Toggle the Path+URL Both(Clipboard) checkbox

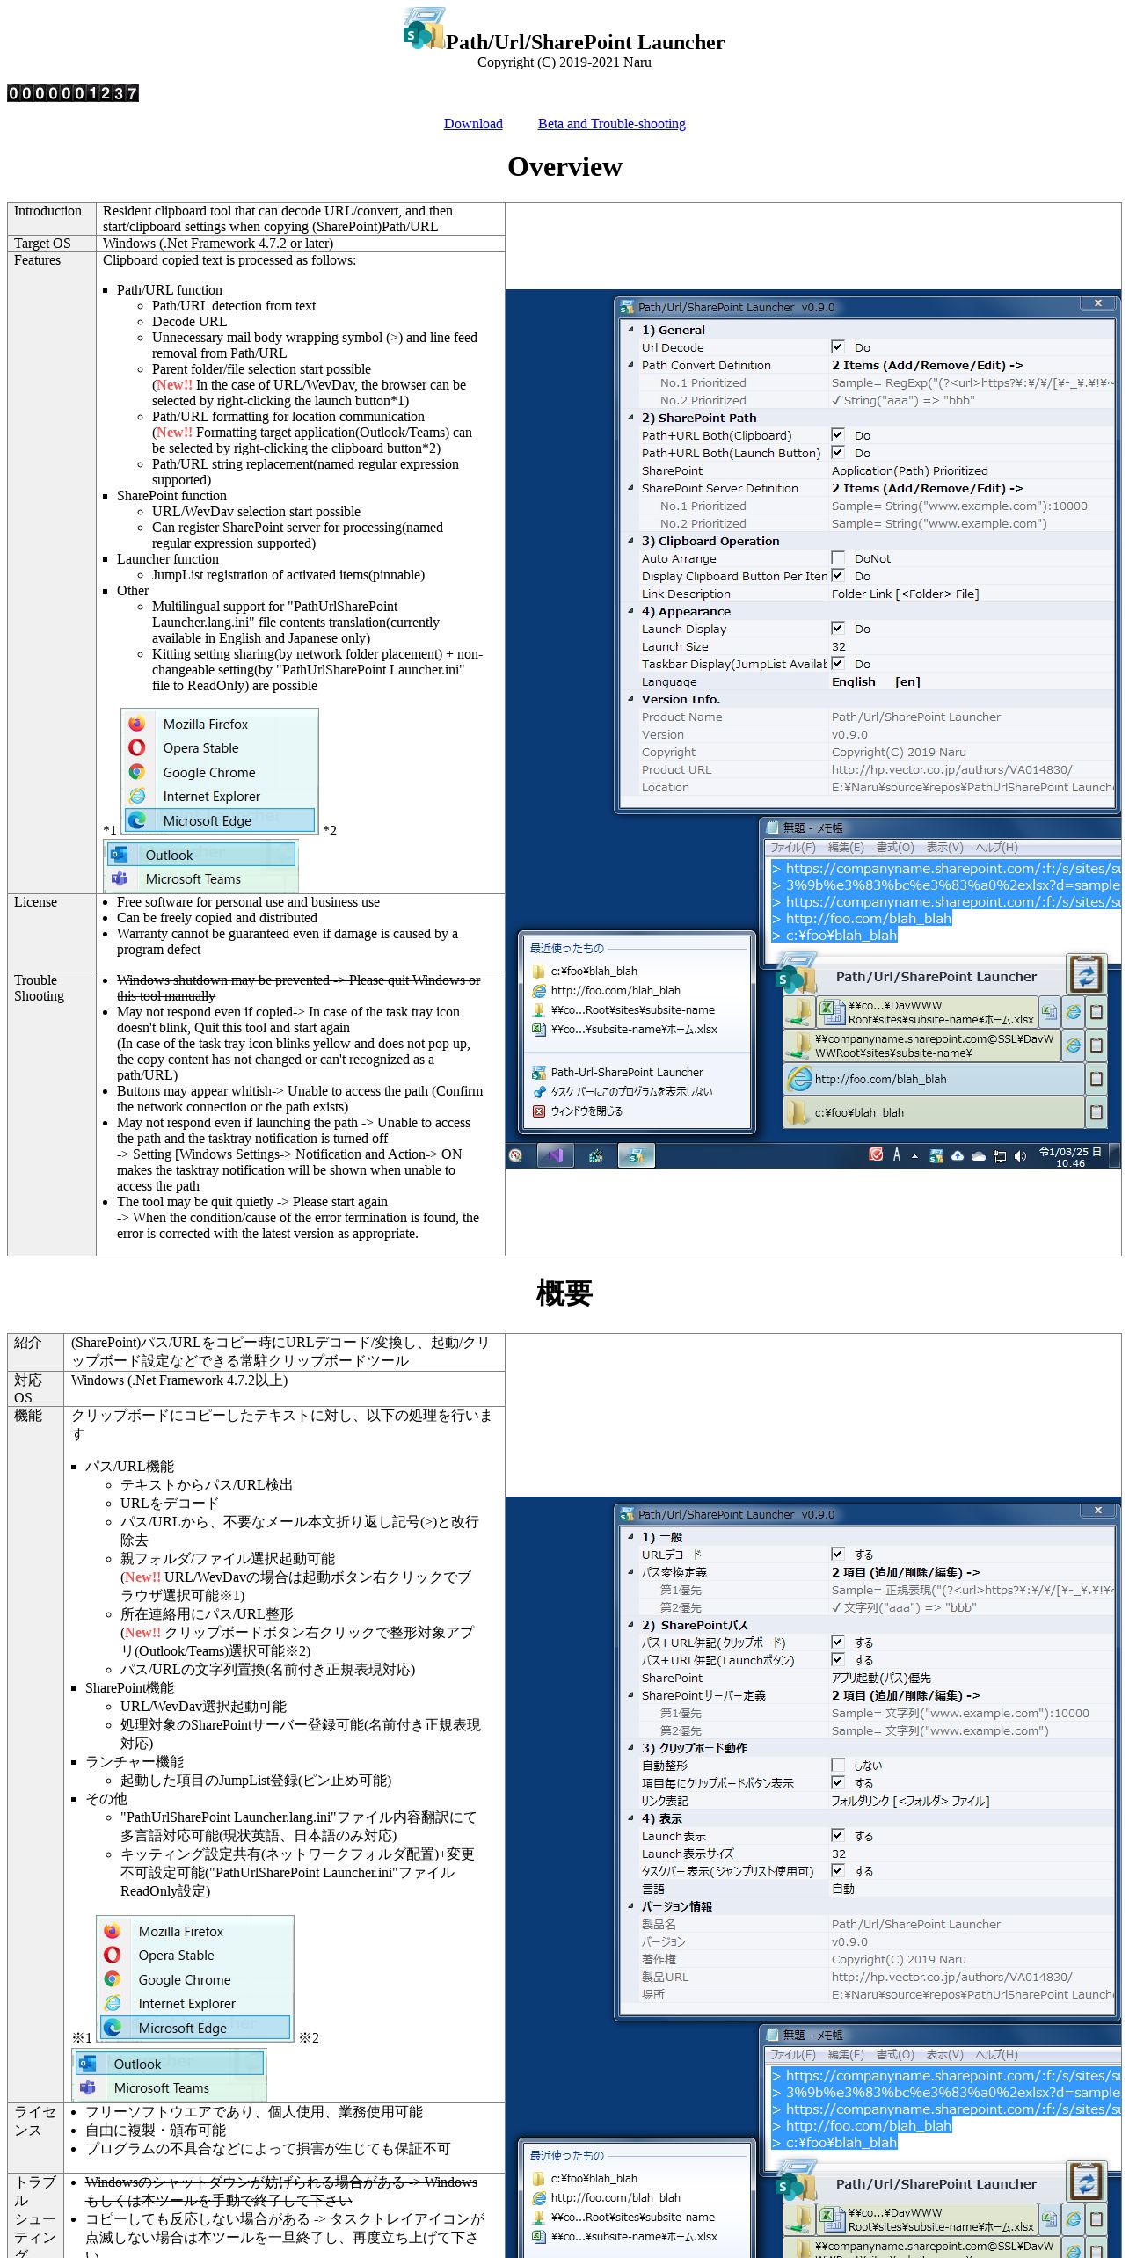pos(838,434)
